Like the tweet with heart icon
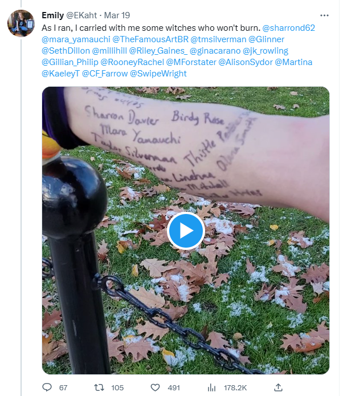This screenshot has width=343, height=396. [155, 387]
